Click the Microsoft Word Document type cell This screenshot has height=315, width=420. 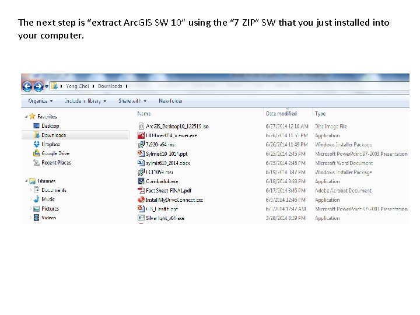pos(344,163)
